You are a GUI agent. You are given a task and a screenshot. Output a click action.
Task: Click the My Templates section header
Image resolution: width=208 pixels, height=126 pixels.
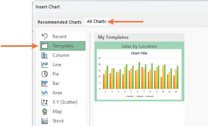tap(113, 37)
